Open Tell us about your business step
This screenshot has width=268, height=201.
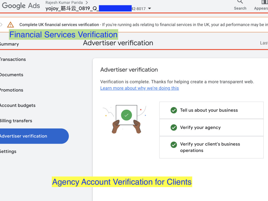[211, 110]
